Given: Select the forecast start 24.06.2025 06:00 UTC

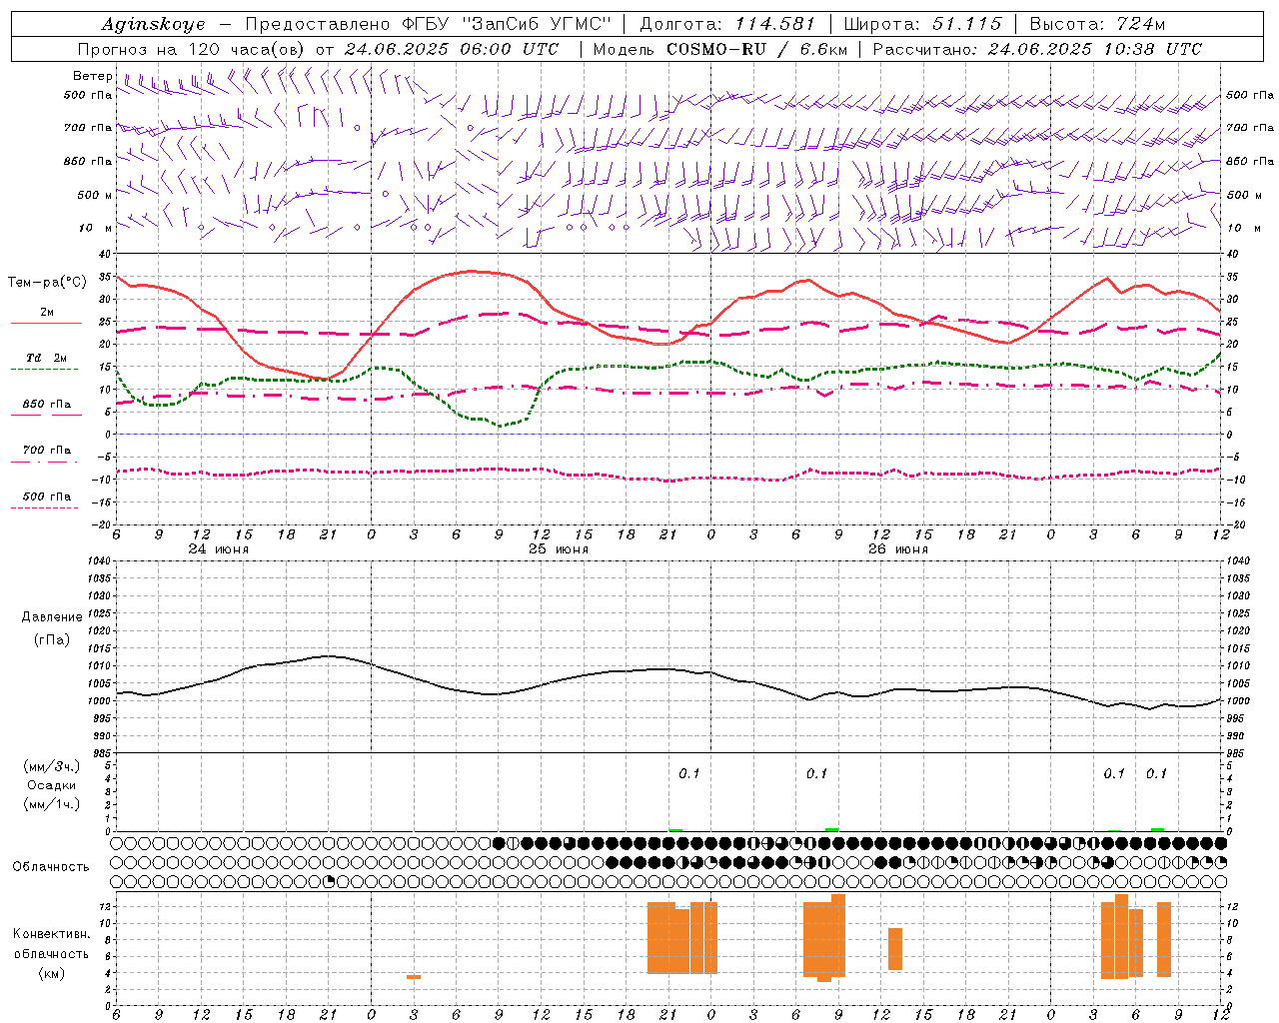Looking at the screenshot, I should (x=452, y=49).
